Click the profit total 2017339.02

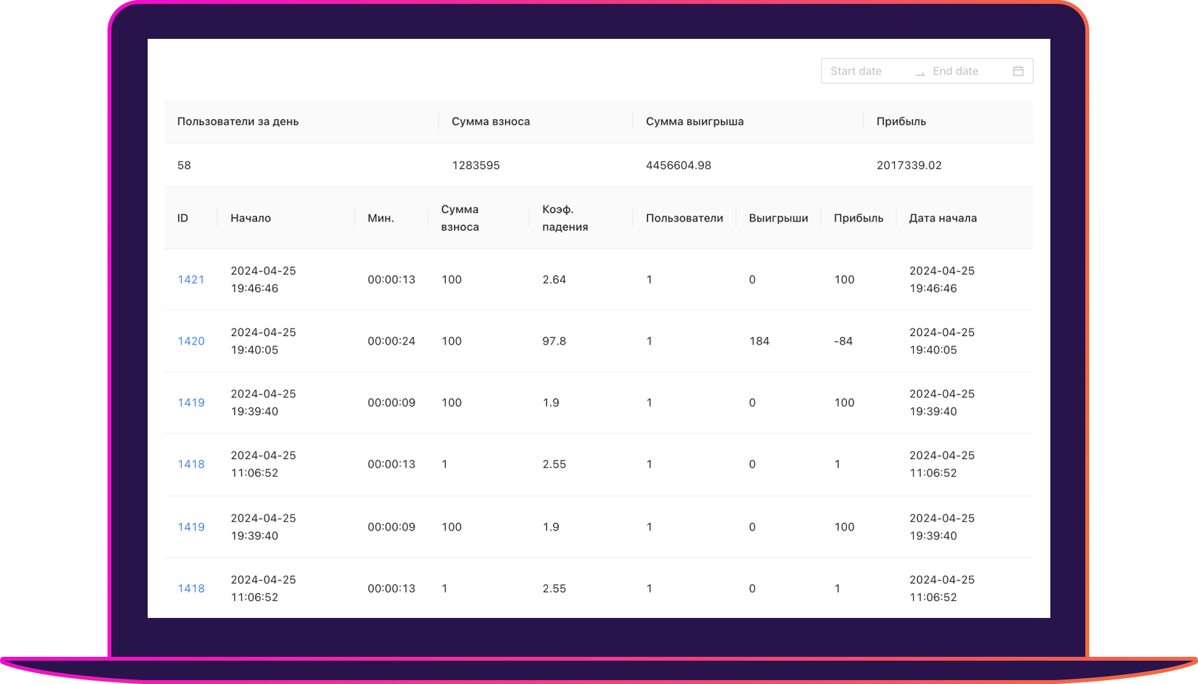(x=909, y=166)
